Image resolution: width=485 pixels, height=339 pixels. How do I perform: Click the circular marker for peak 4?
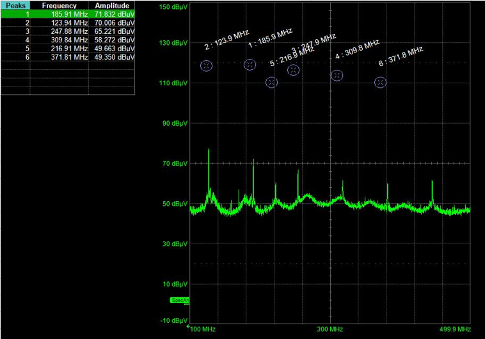pyautogui.click(x=337, y=76)
